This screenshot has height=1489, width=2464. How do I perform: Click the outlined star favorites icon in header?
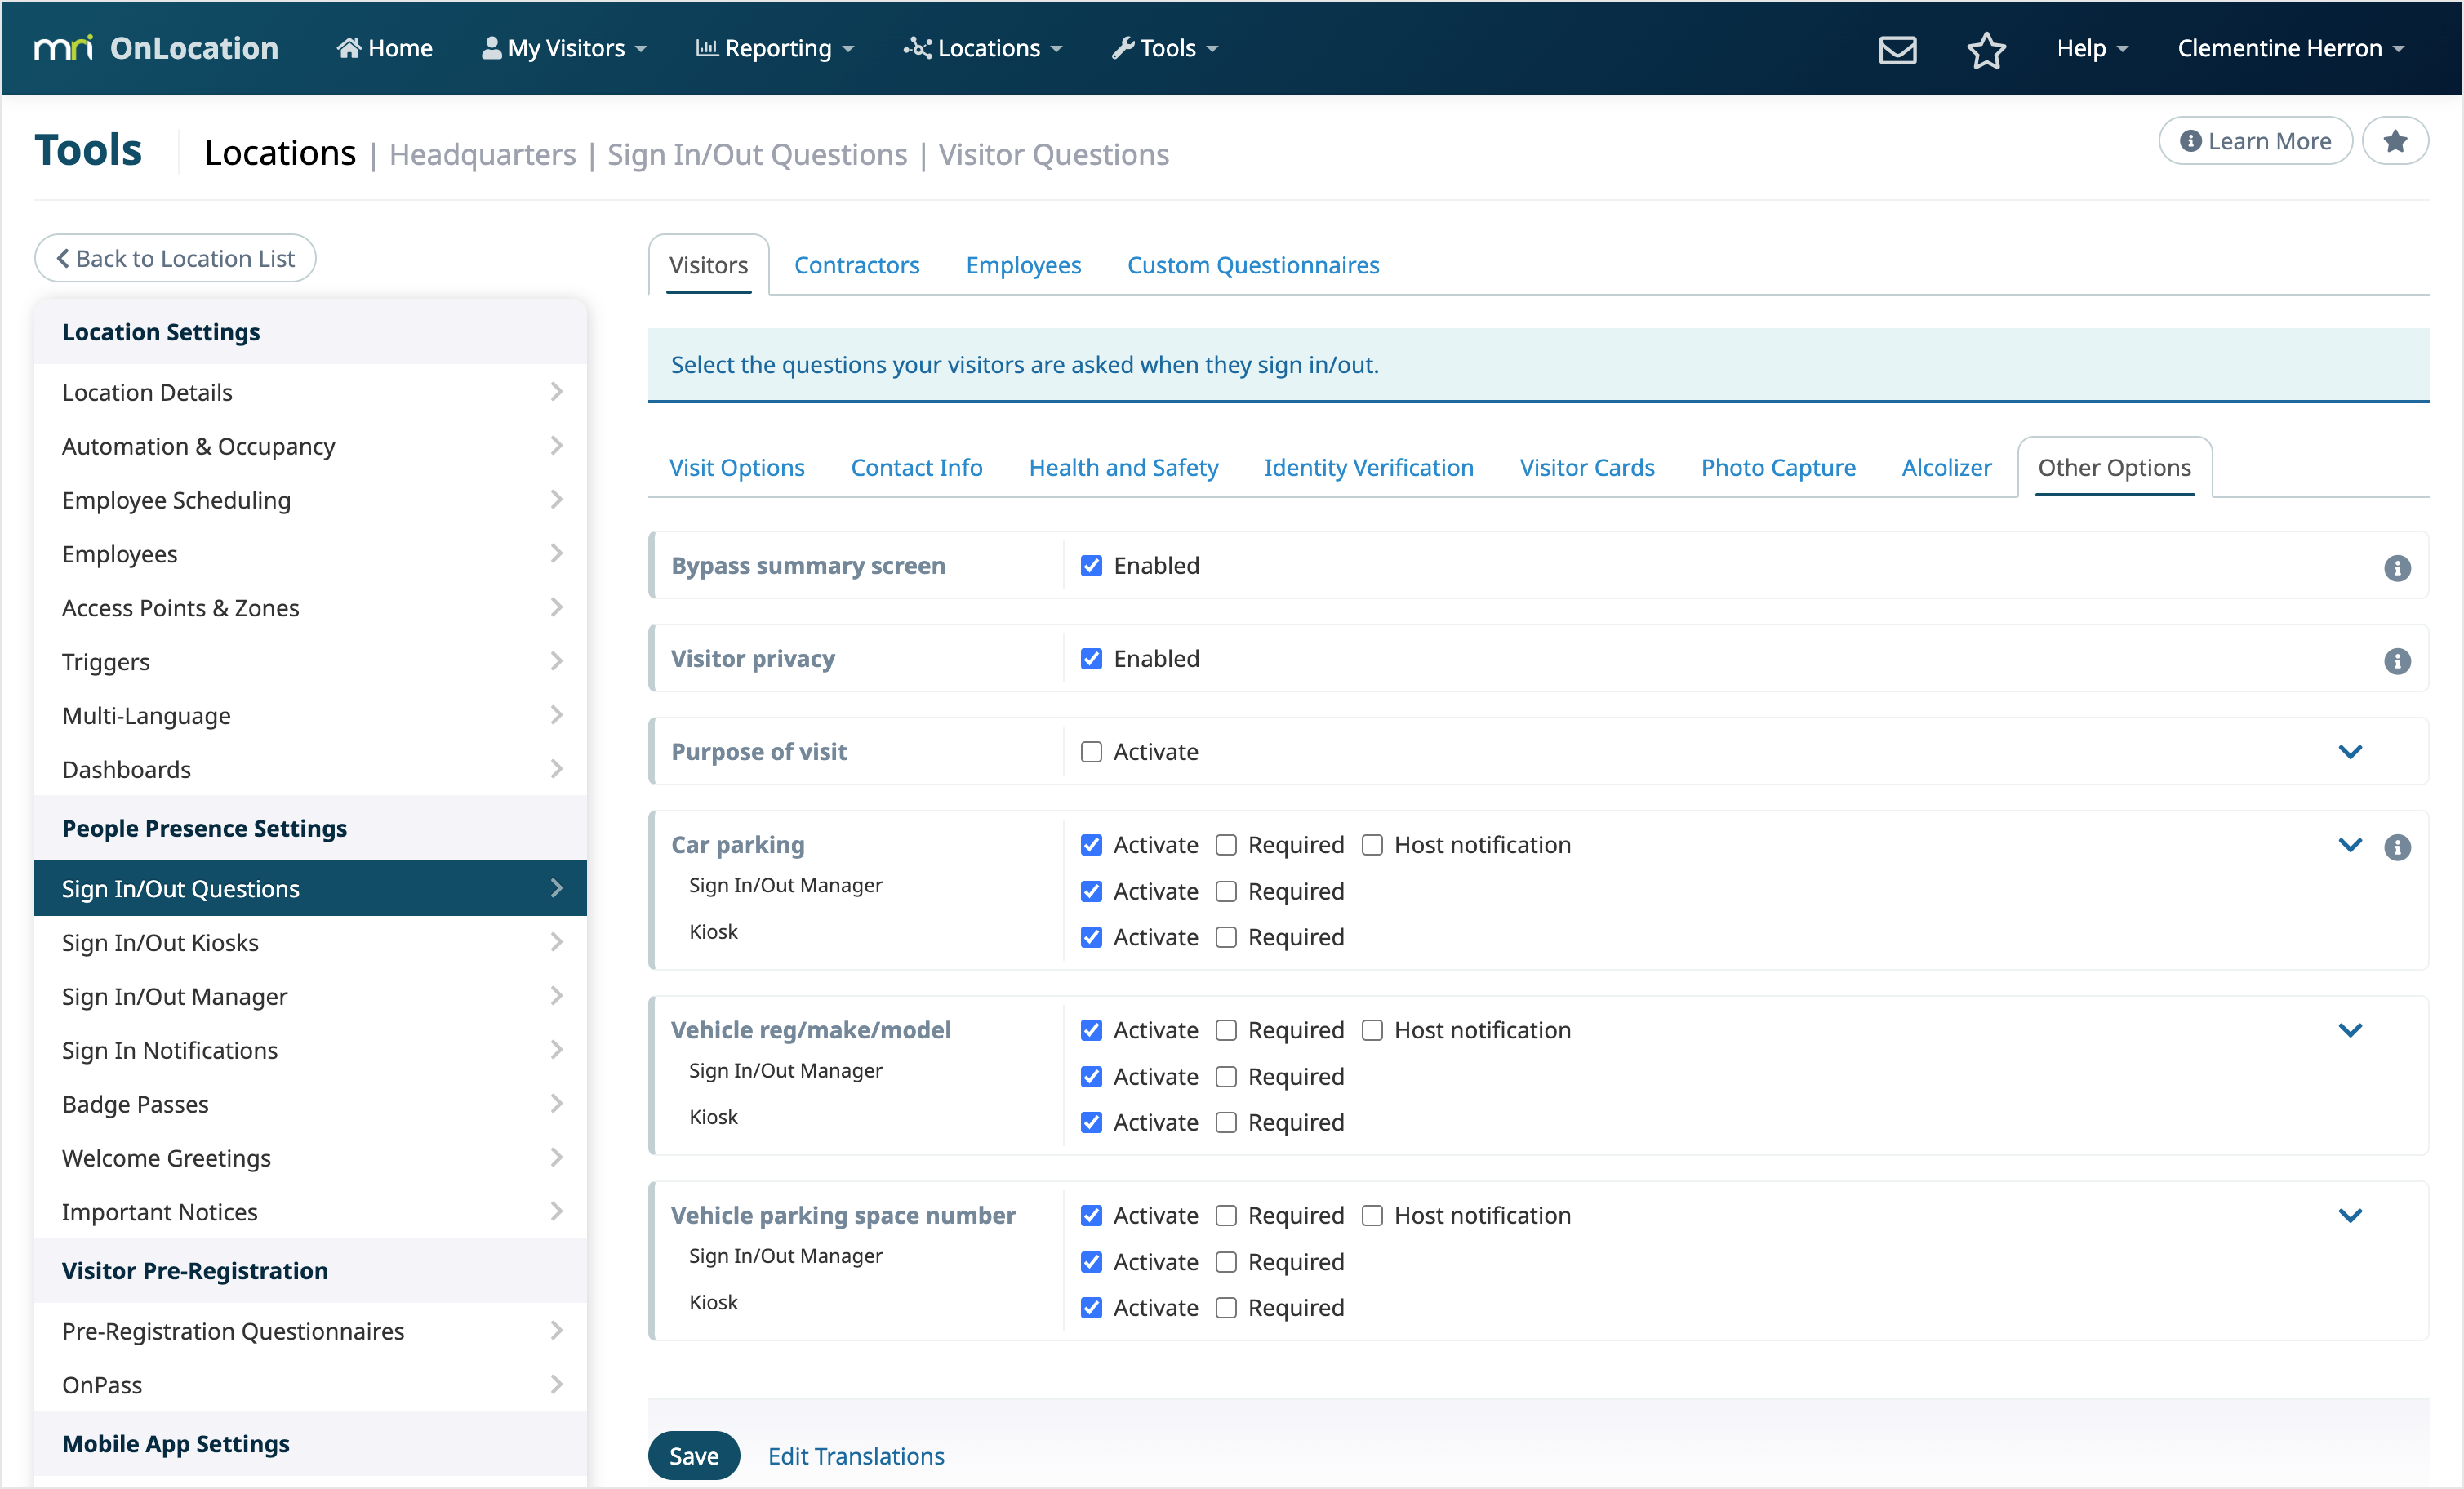pos(1985,49)
